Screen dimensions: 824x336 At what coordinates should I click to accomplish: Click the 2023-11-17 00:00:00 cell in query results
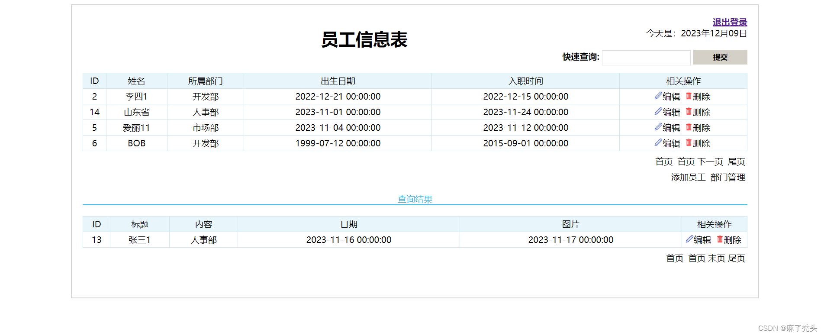point(571,240)
